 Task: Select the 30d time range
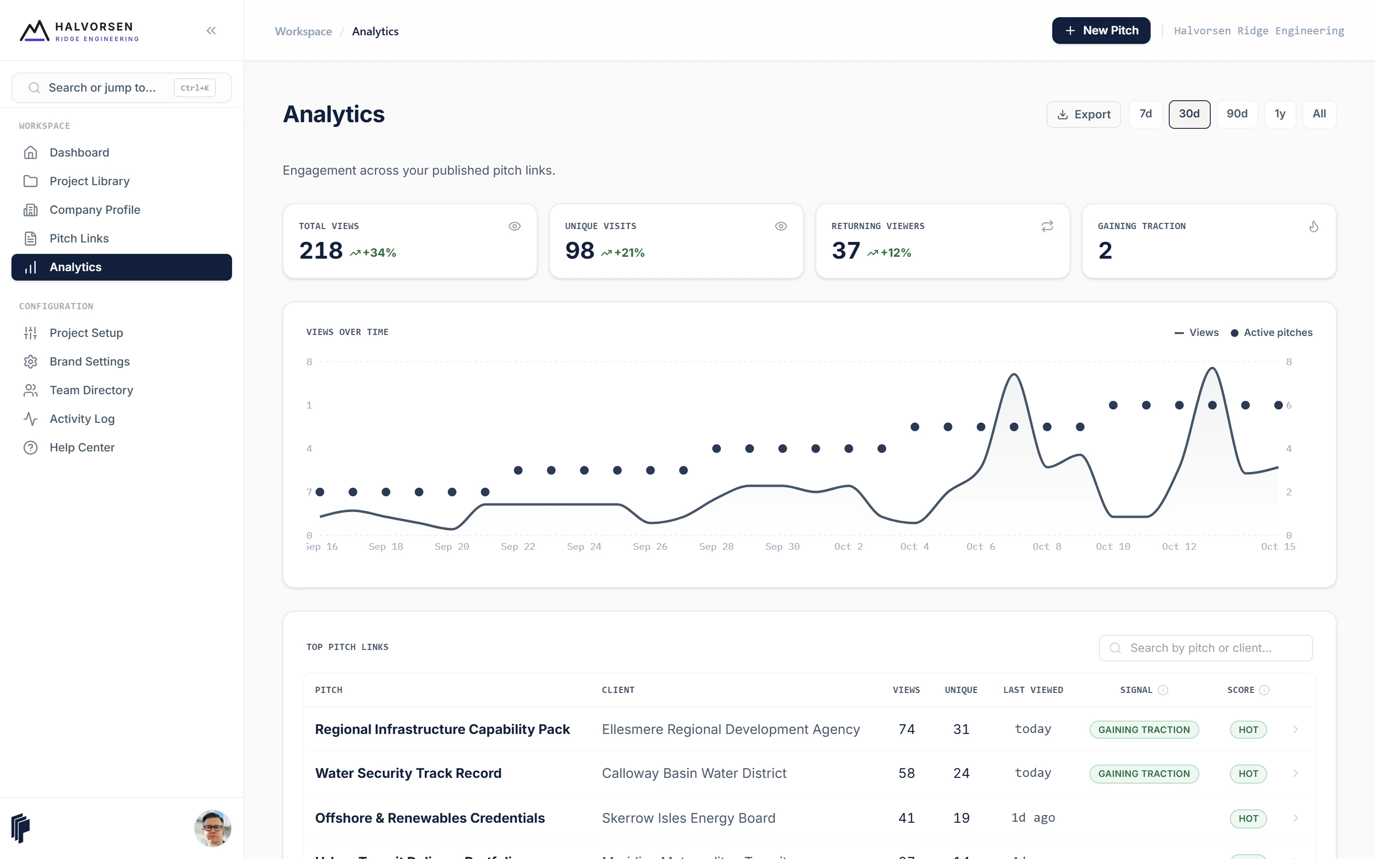(x=1189, y=114)
